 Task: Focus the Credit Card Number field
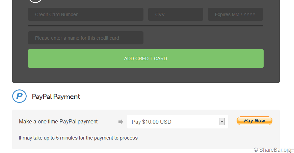(85, 14)
